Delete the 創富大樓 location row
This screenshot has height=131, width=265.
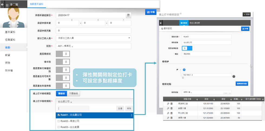[x=171, y=108]
